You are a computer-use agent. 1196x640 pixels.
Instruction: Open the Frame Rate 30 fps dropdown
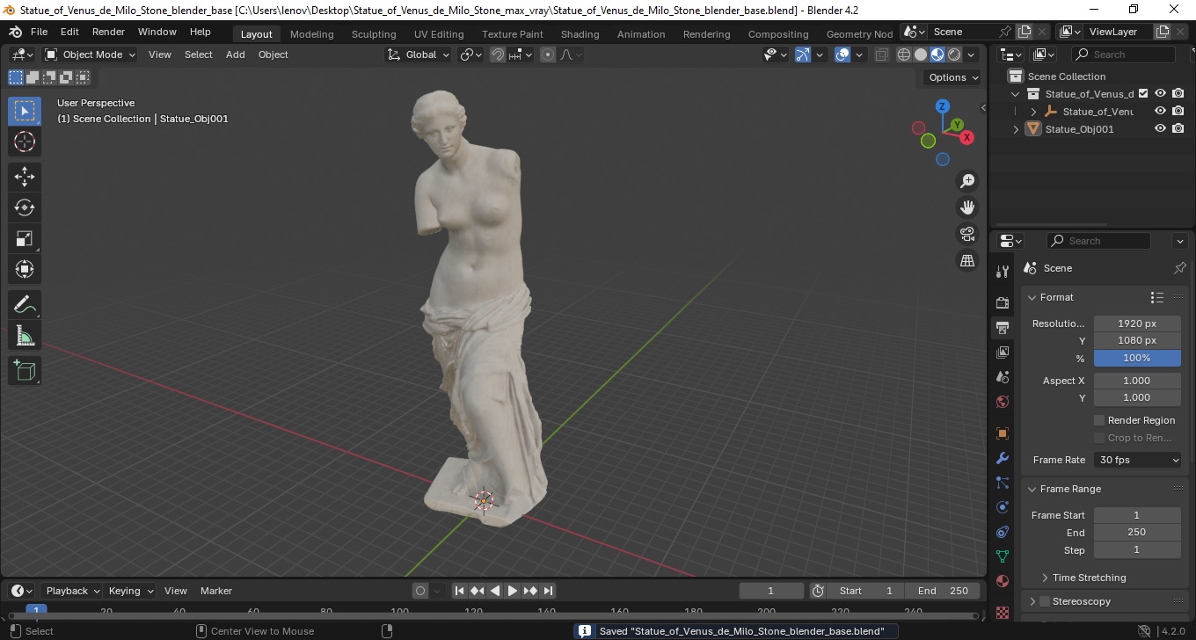(1138, 460)
